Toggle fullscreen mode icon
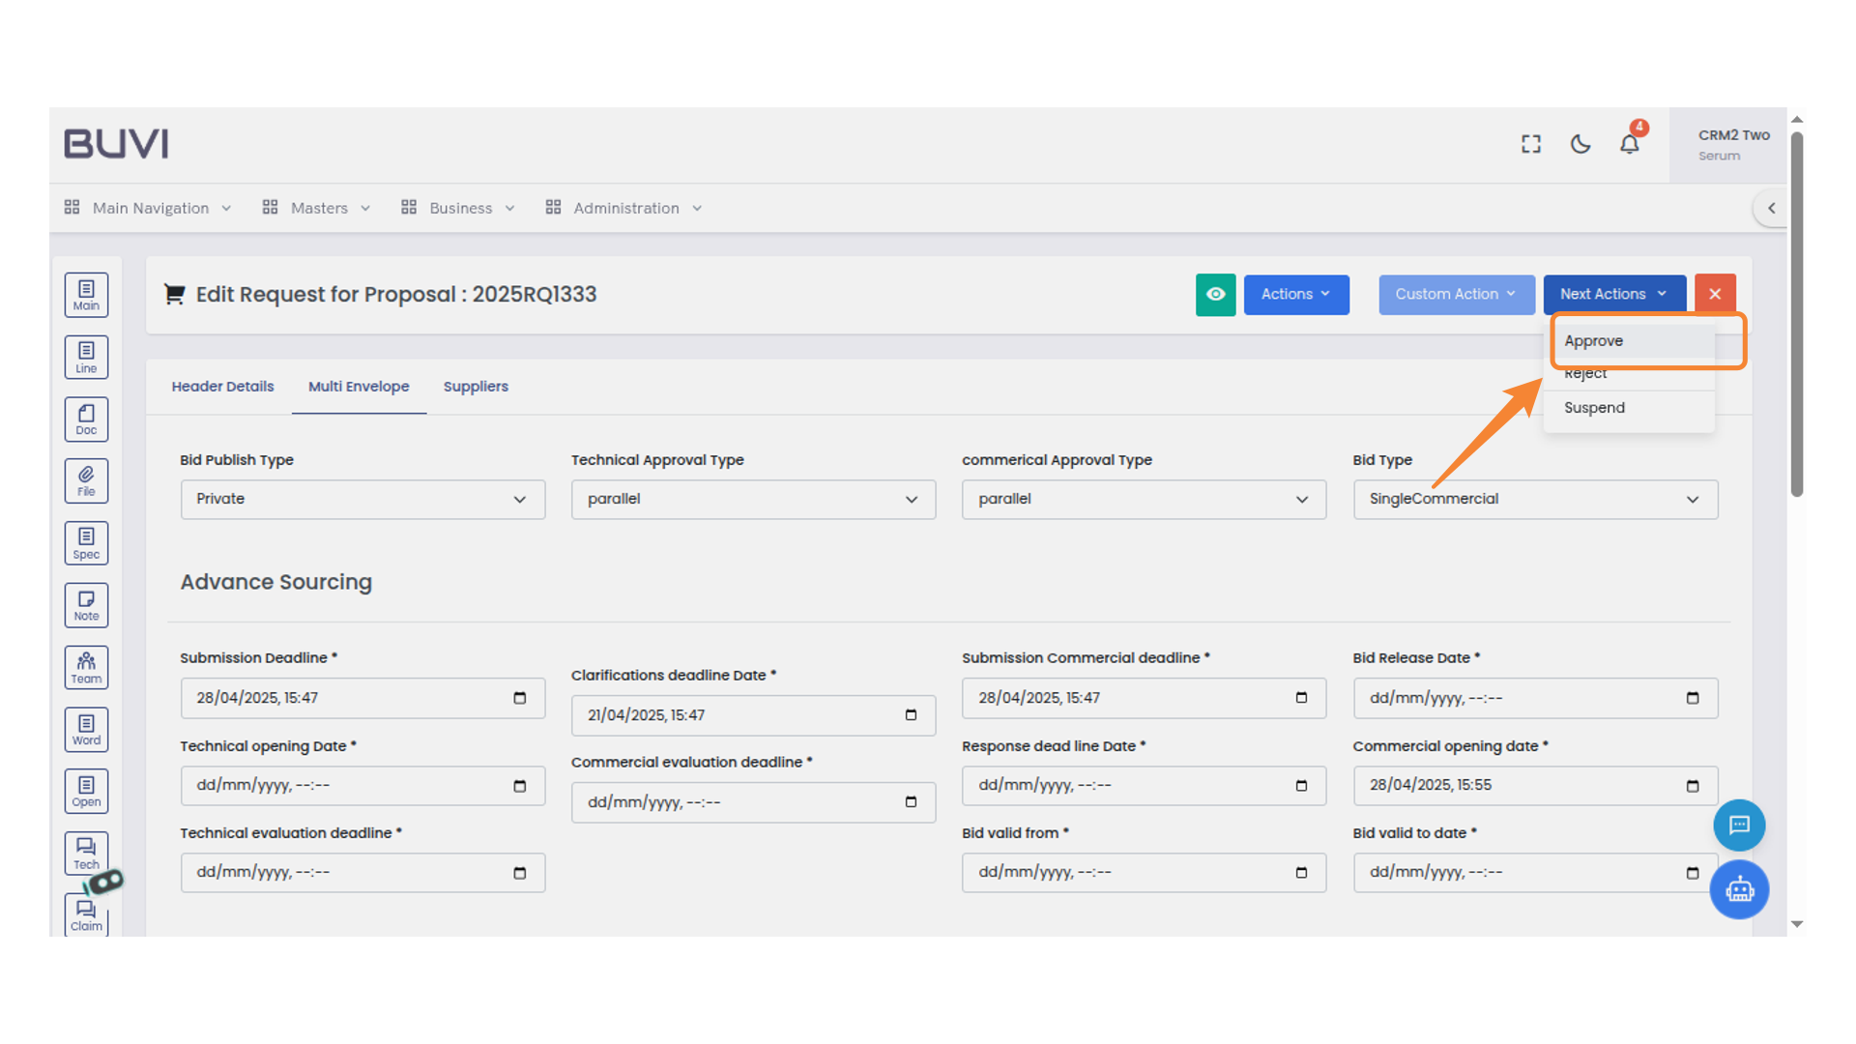1856x1044 pixels. click(x=1531, y=144)
